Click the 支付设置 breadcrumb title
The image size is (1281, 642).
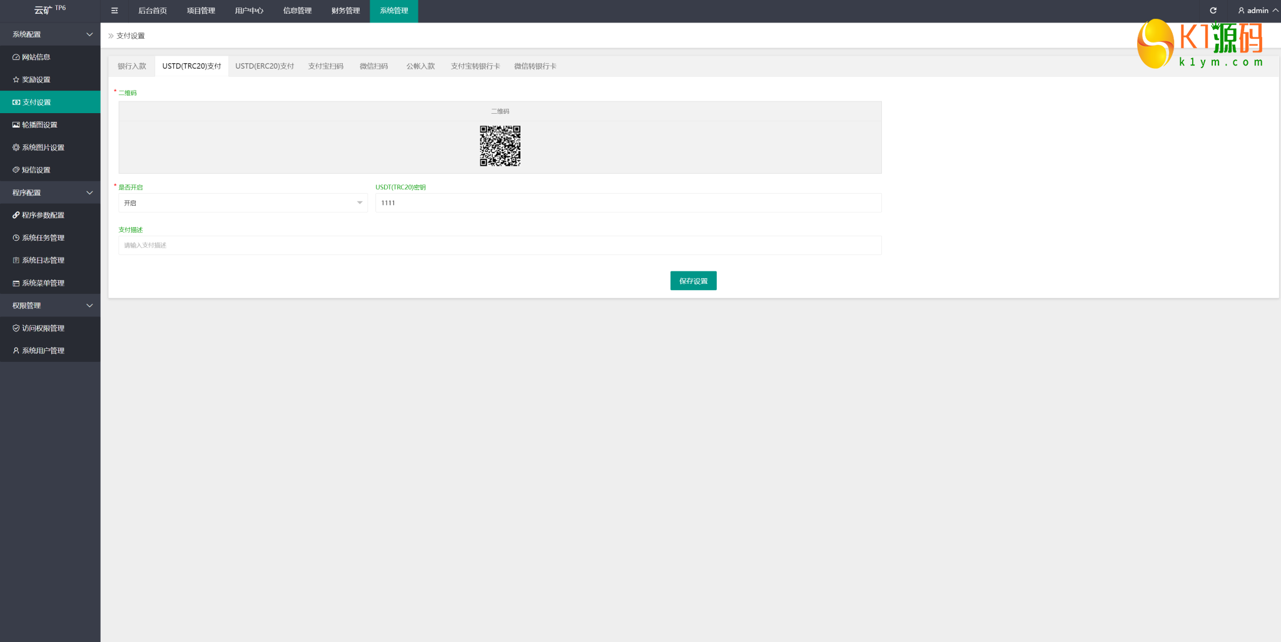pyautogui.click(x=131, y=36)
